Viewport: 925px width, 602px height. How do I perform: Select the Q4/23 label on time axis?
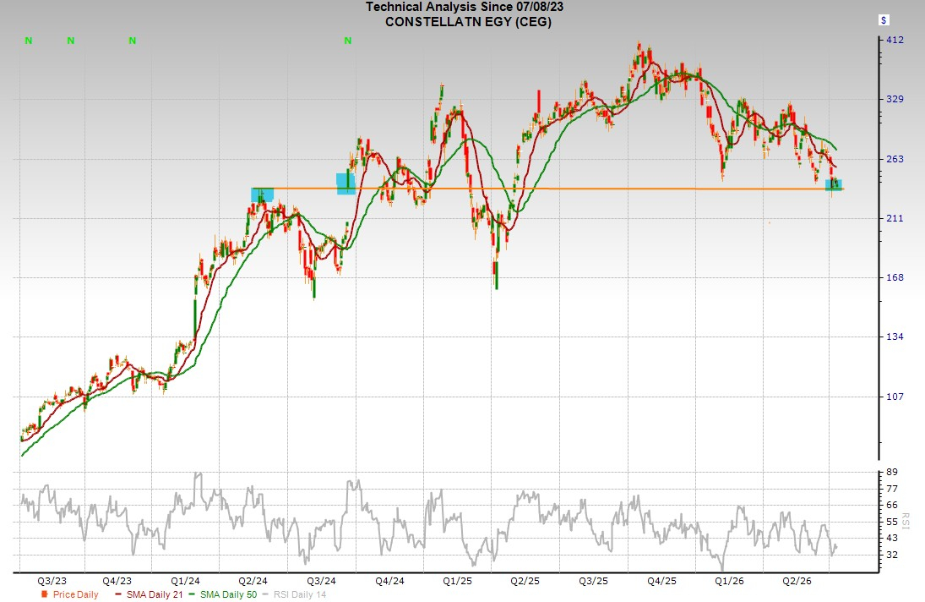(117, 581)
